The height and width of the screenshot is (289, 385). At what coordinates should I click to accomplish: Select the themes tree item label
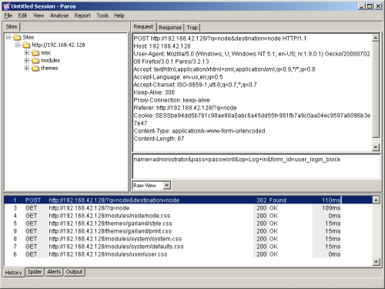click(x=49, y=68)
